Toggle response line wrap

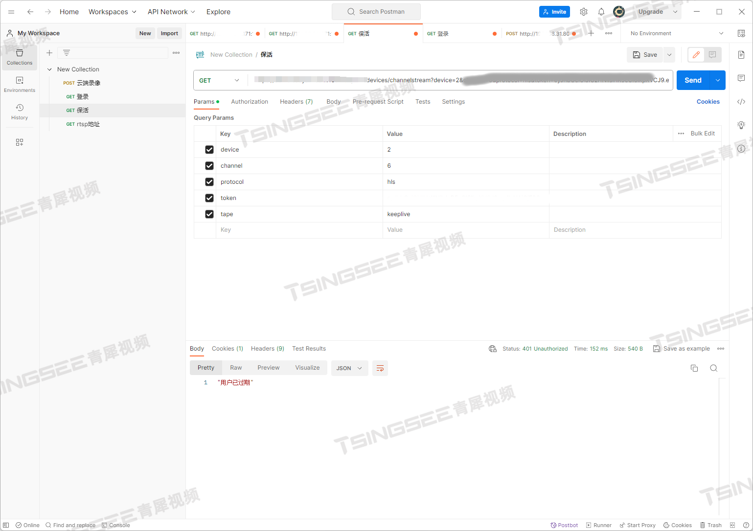click(380, 368)
